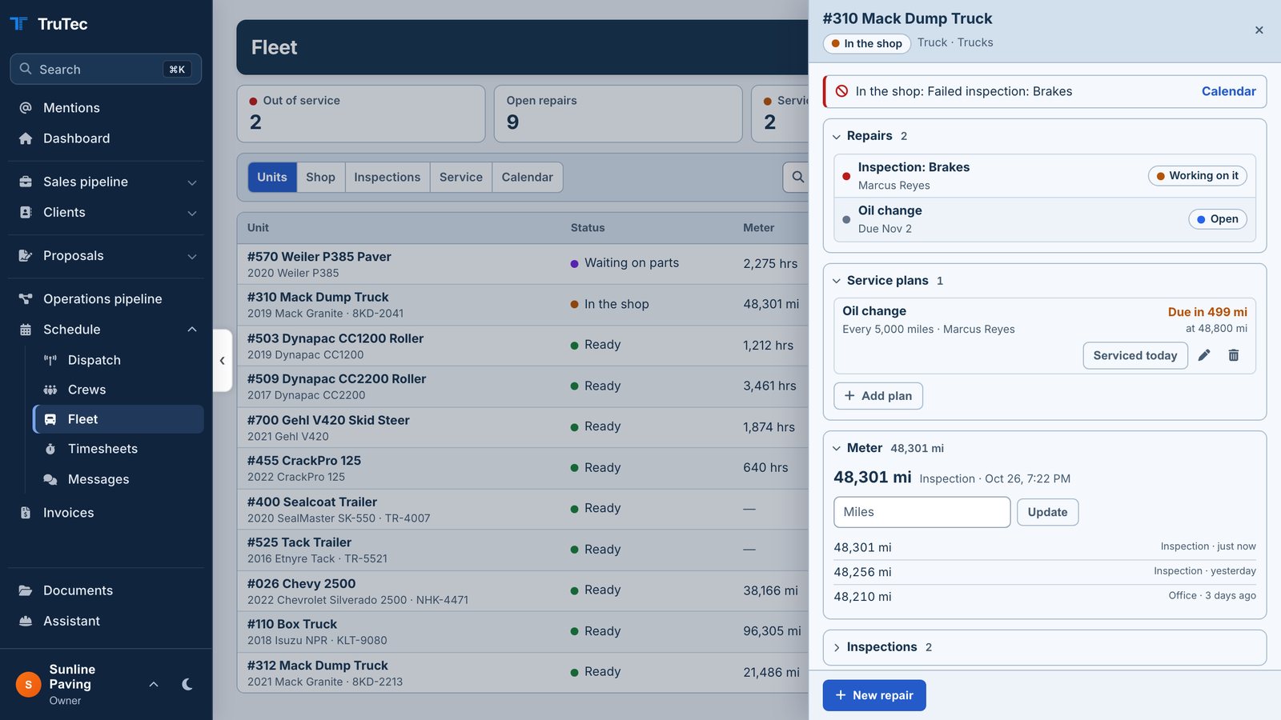Viewport: 1281px width, 720px height.
Task: Edit the Oil change service plan
Action: pyautogui.click(x=1204, y=355)
